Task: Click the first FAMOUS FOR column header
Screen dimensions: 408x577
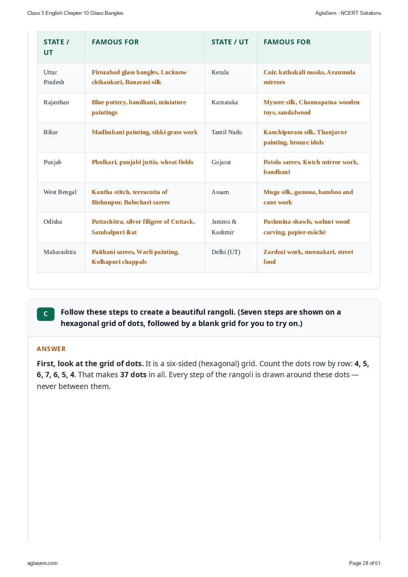Action: coord(145,47)
